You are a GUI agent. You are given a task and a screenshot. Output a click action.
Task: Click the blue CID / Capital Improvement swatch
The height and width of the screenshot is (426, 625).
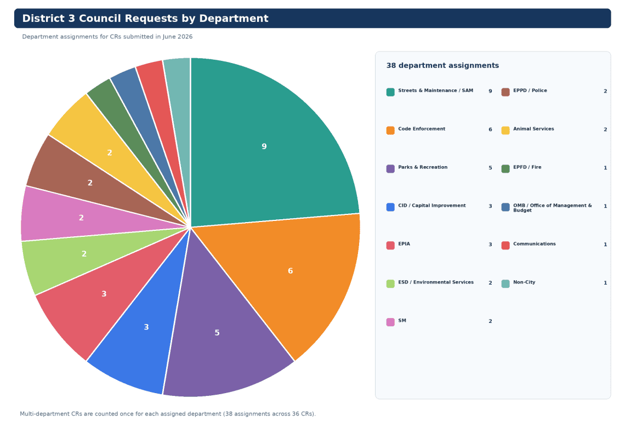click(x=390, y=207)
